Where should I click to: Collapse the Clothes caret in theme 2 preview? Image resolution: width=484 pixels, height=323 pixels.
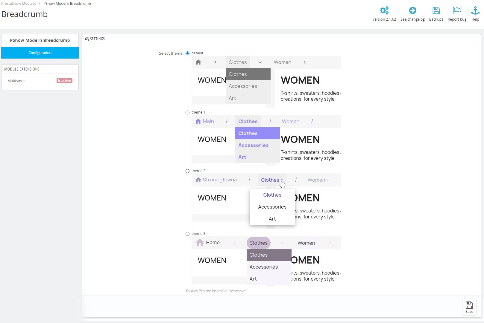pos(282,180)
